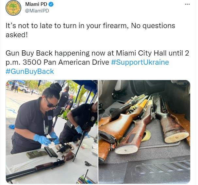Open the #GunBuyBack hashtag
The image size is (198, 185).
tap(30, 72)
